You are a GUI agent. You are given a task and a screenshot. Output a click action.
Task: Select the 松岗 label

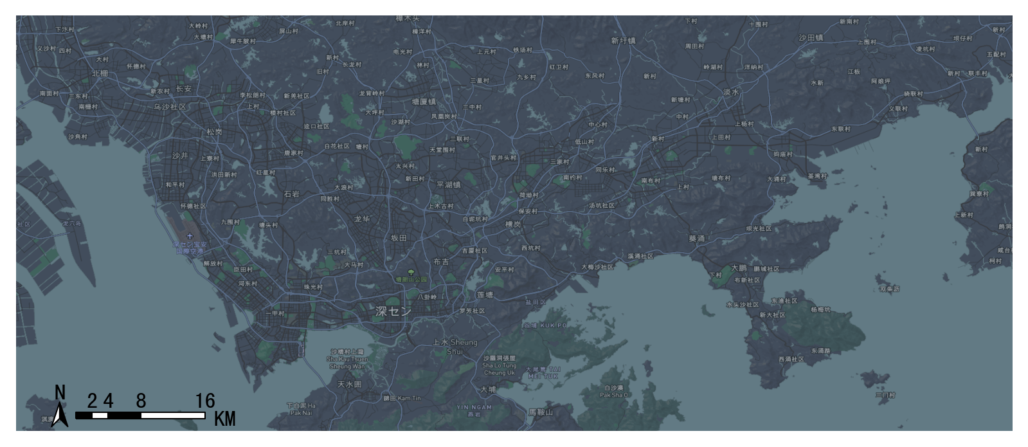(x=214, y=132)
